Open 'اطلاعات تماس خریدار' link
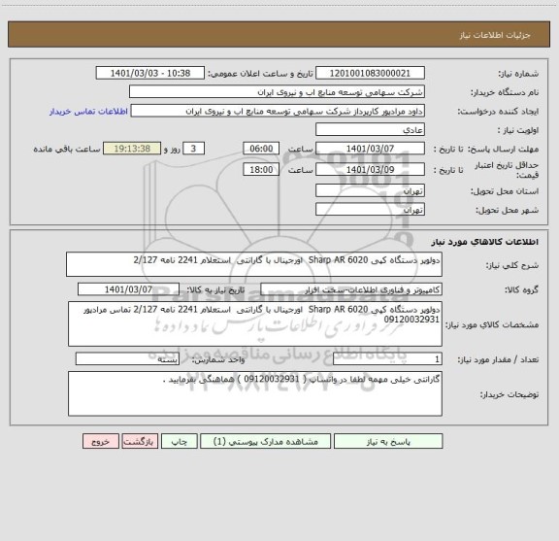 tap(88, 112)
